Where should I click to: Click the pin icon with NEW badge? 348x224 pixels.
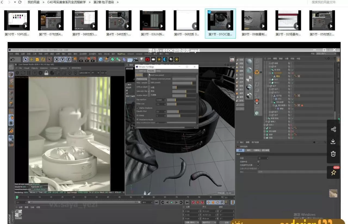coord(334,173)
